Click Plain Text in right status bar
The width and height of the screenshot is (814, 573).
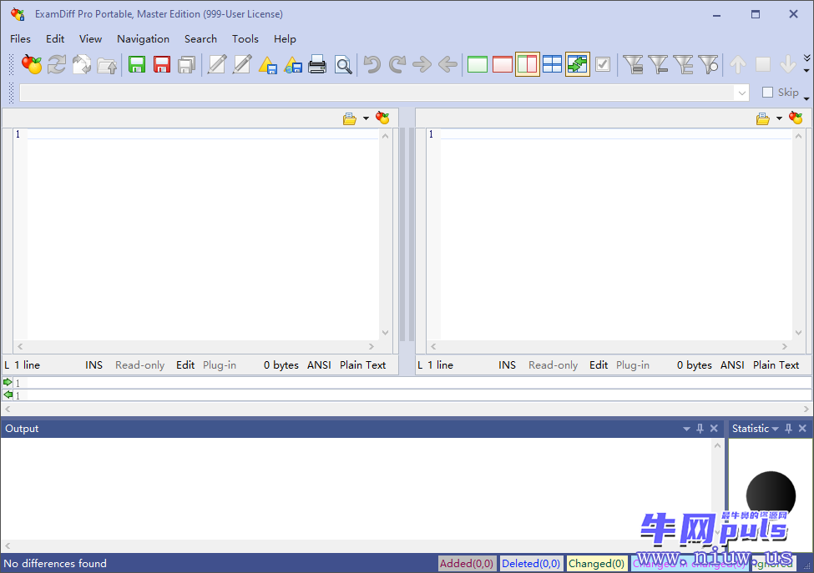point(776,365)
